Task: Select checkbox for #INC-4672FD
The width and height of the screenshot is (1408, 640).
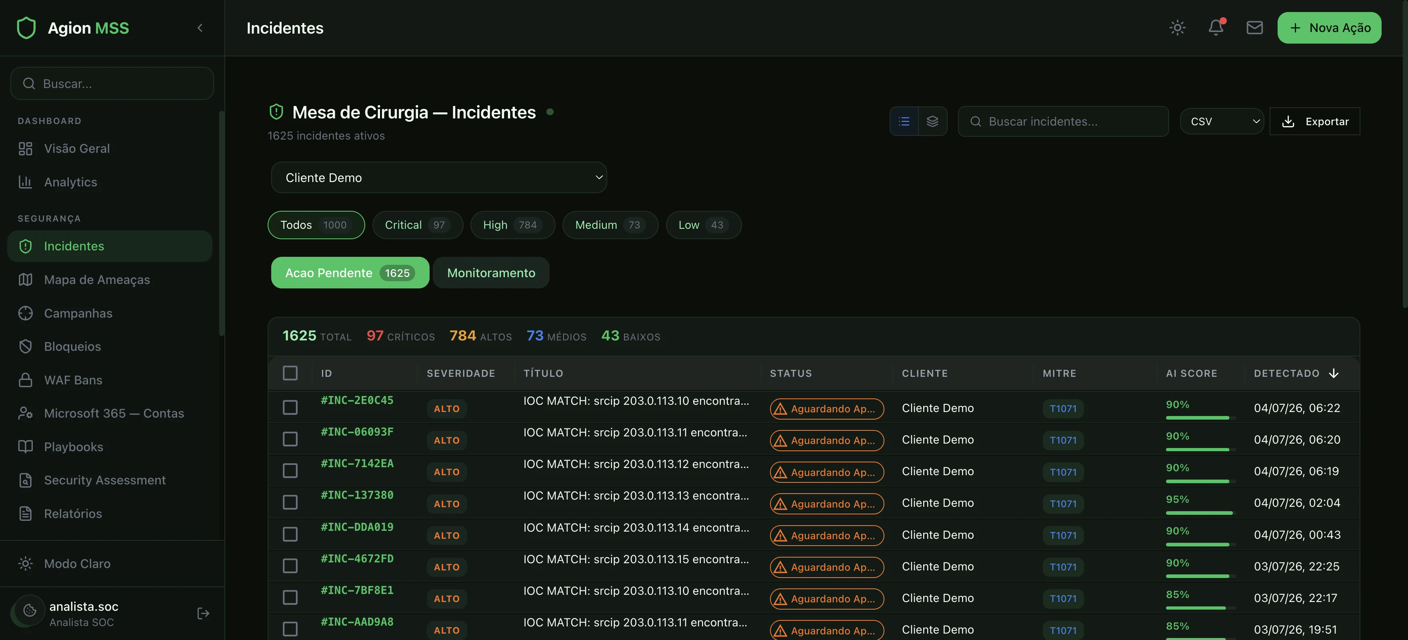Action: click(290, 566)
